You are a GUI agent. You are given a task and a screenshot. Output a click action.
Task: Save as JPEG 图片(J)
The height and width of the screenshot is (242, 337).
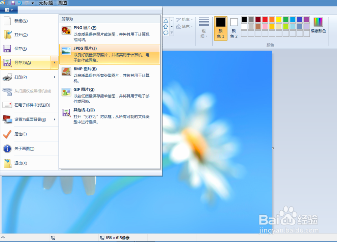pos(110,54)
